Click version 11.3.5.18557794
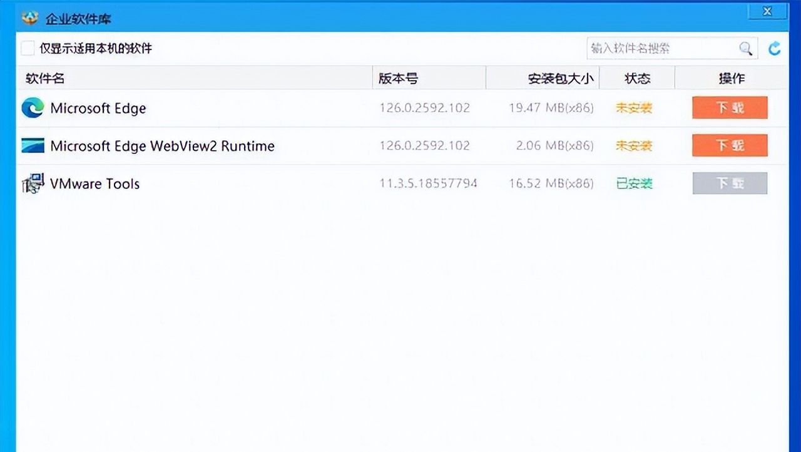 coord(428,183)
